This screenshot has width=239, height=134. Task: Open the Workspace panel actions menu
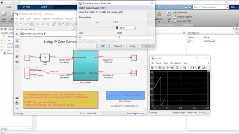(x=237, y=33)
